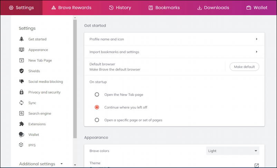Select Continue where you left off radio
Image resolution: width=277 pixels, height=168 pixels.
pyautogui.click(x=97, y=108)
